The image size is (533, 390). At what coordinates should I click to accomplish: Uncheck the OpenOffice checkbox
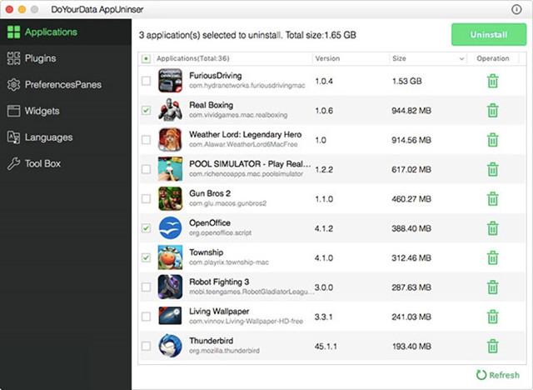[147, 227]
